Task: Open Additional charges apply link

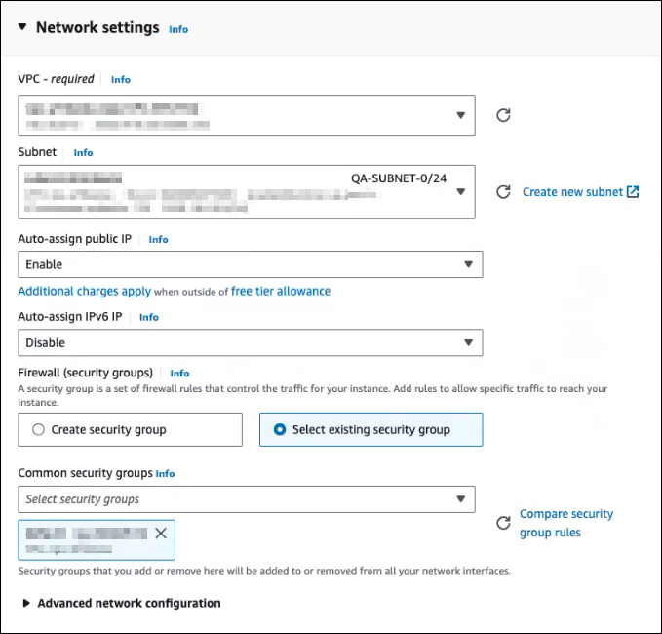Action: click(85, 291)
